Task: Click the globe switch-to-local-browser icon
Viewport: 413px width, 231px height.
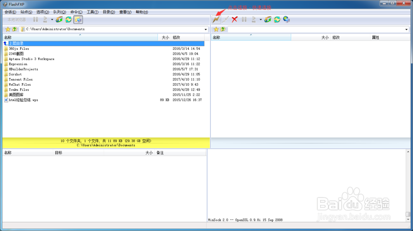Action: pos(286,19)
